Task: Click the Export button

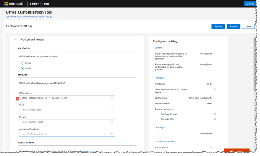Action: point(233,26)
